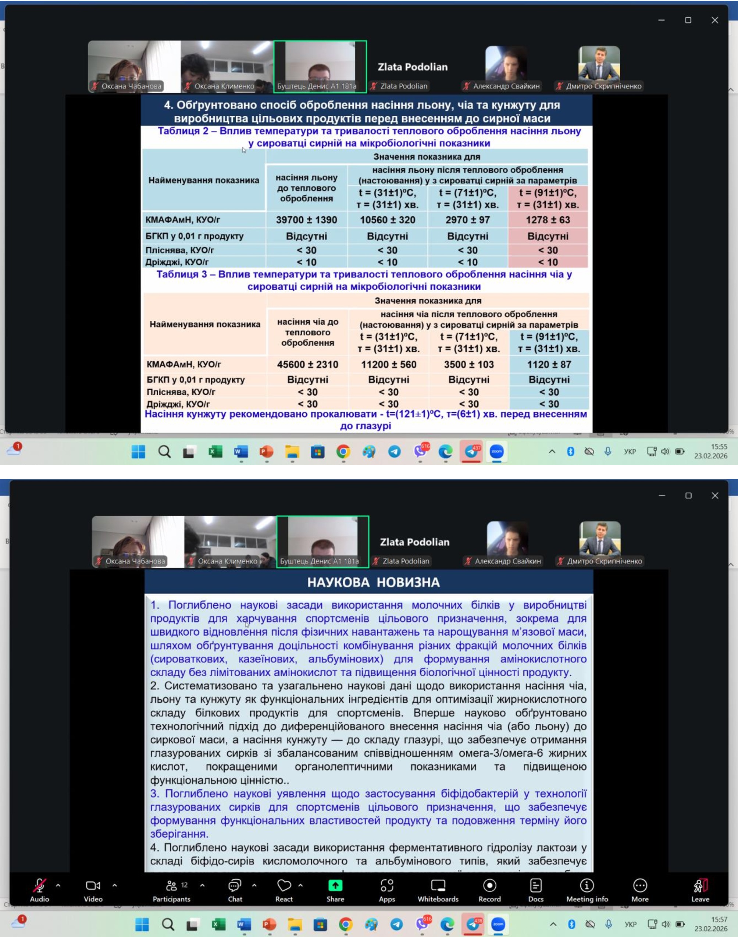Screen dimensions: 738x937
Task: Open the Whiteboards icon
Action: [438, 886]
